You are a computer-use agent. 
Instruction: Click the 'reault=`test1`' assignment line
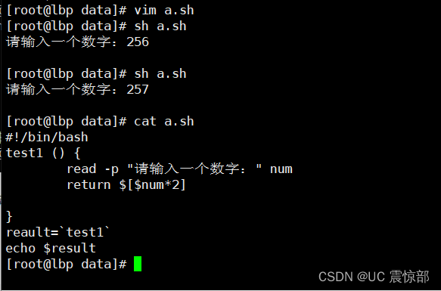click(57, 232)
